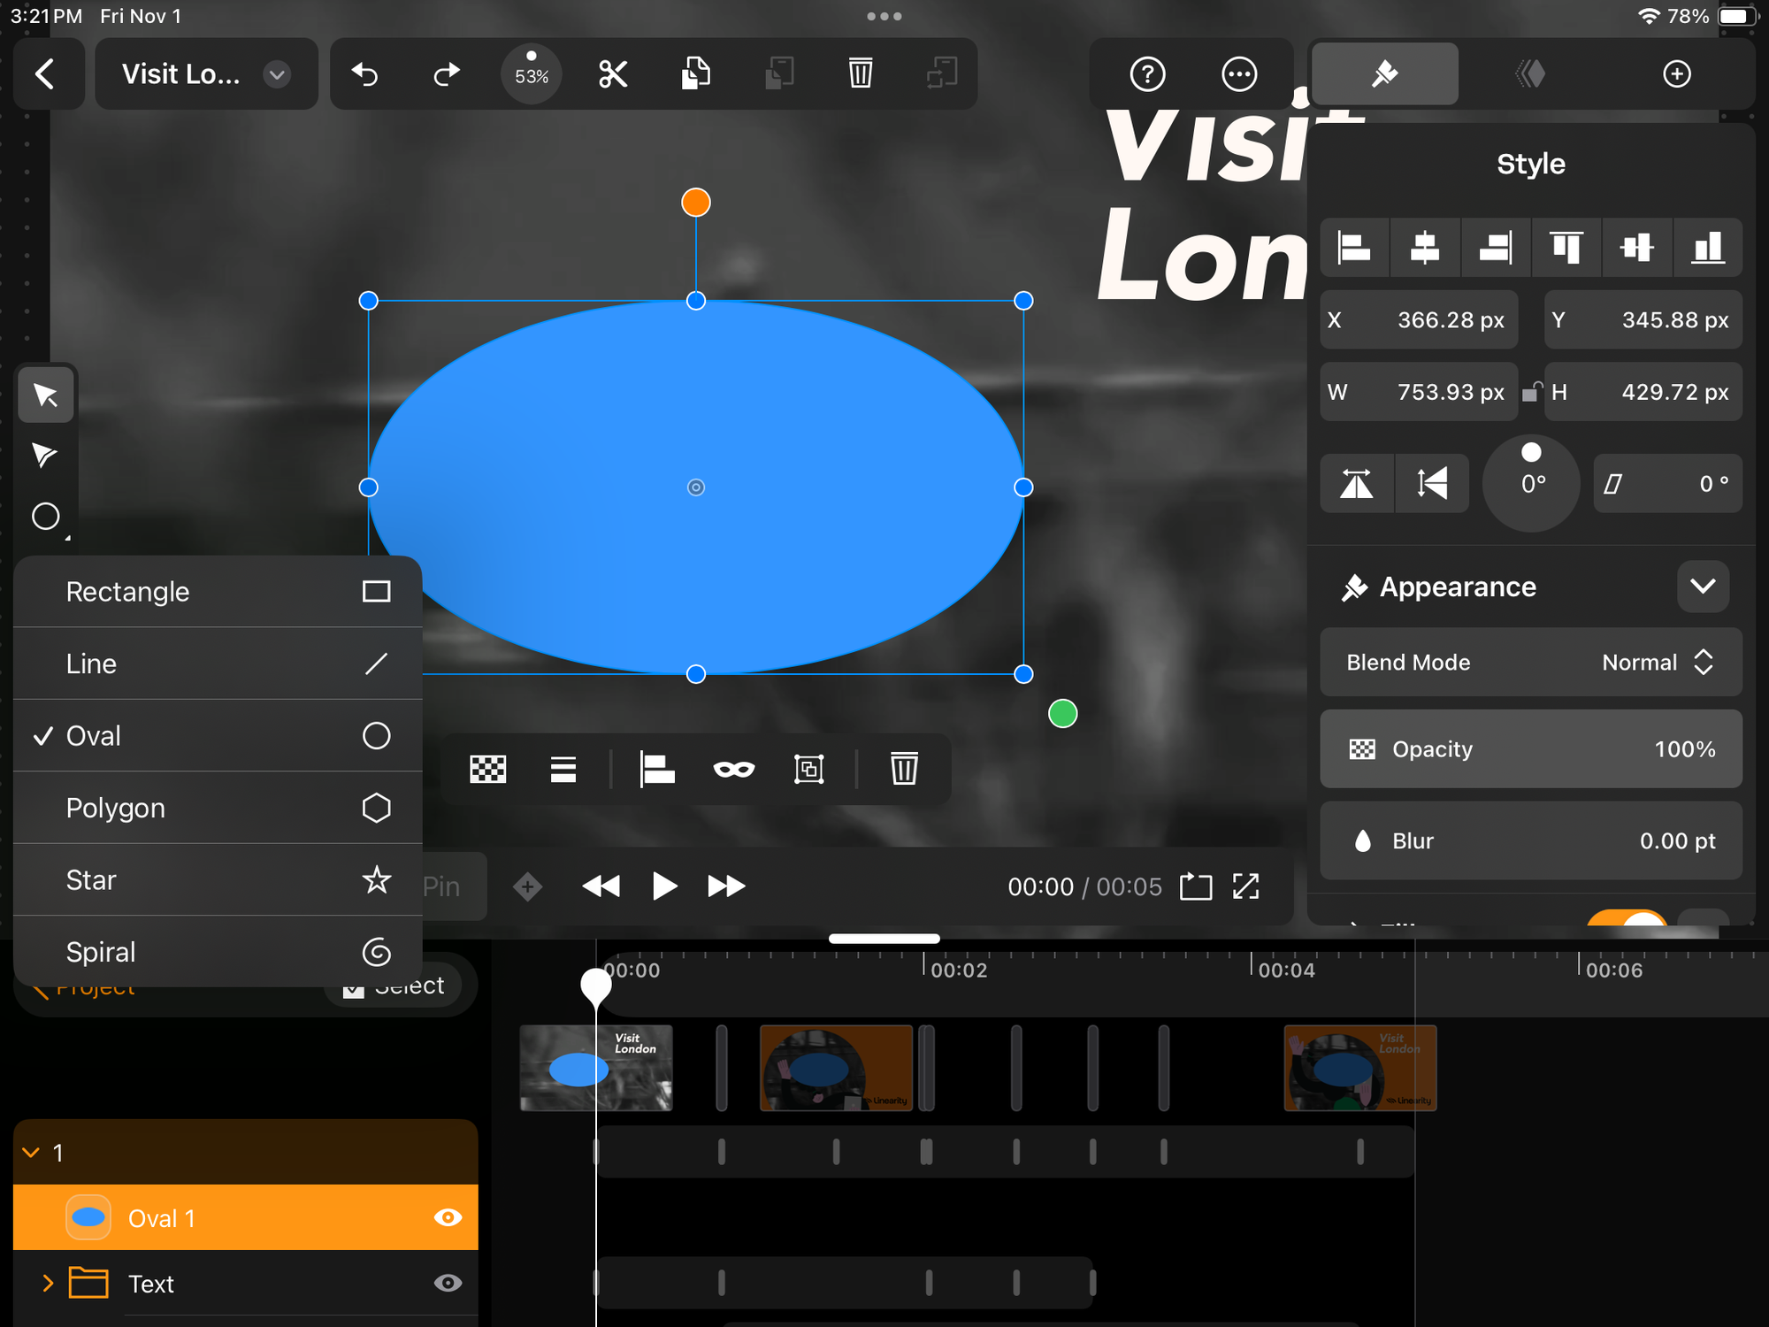
Task: Click the Play button in timeline
Action: (x=664, y=886)
